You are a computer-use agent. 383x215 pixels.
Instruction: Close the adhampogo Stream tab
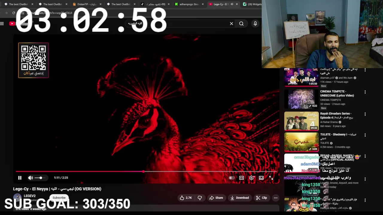(203, 4)
